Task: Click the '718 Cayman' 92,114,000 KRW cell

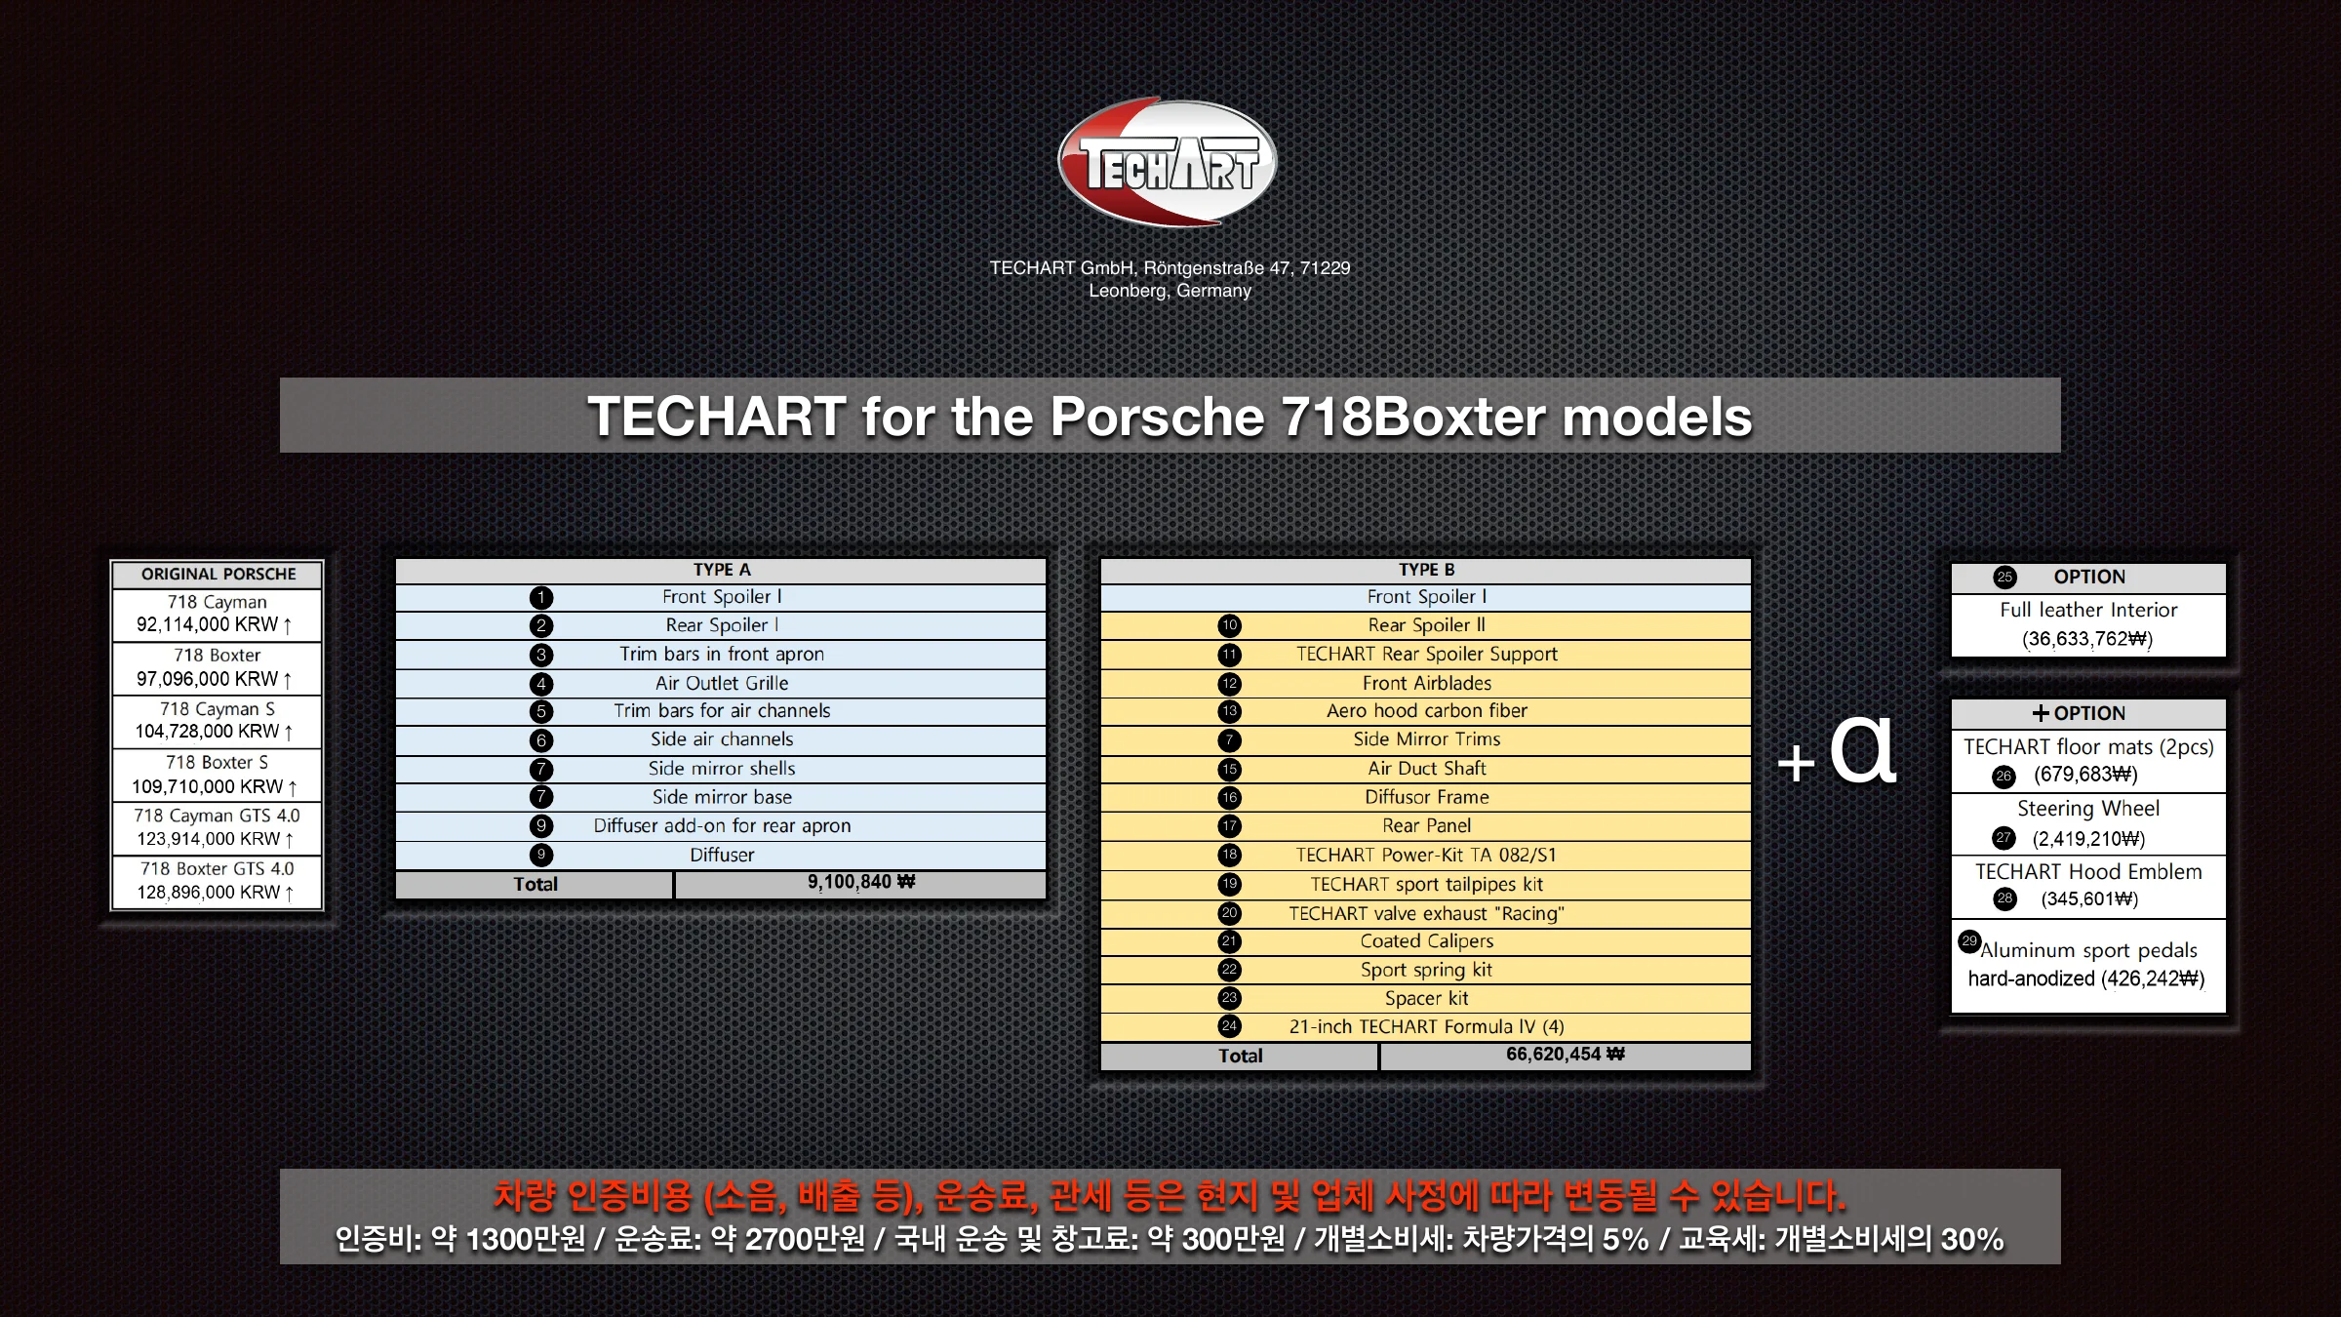Action: [x=218, y=614]
